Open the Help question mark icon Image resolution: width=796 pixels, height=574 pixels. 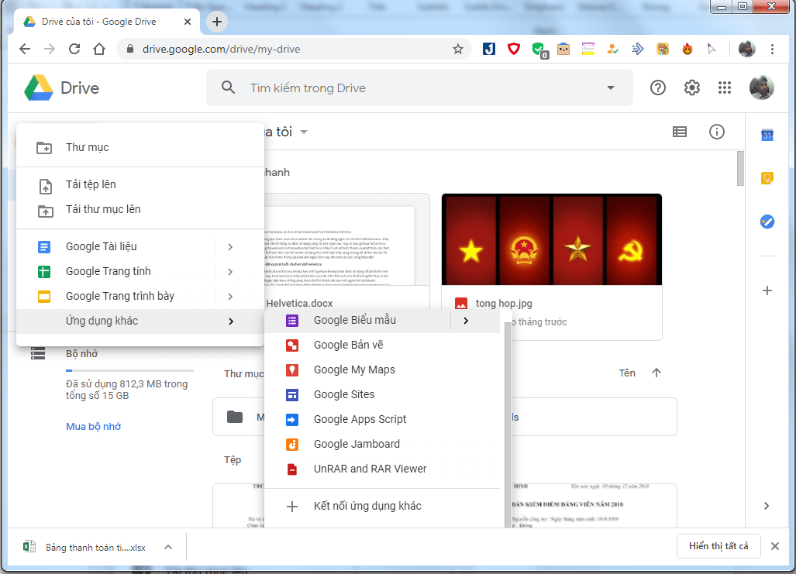coord(658,88)
